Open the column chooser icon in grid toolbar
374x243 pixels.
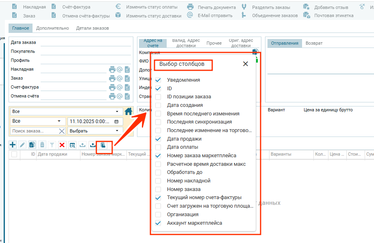point(103,145)
